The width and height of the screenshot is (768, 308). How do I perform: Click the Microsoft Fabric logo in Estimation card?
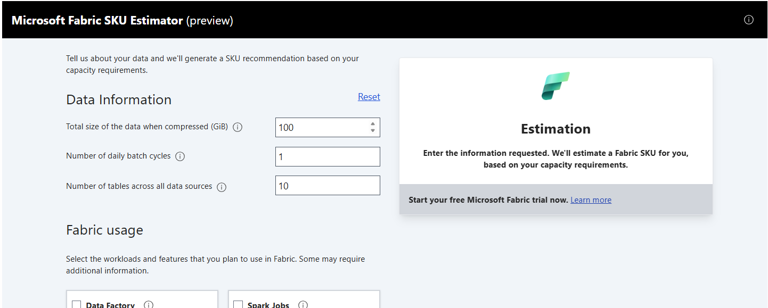(x=555, y=86)
